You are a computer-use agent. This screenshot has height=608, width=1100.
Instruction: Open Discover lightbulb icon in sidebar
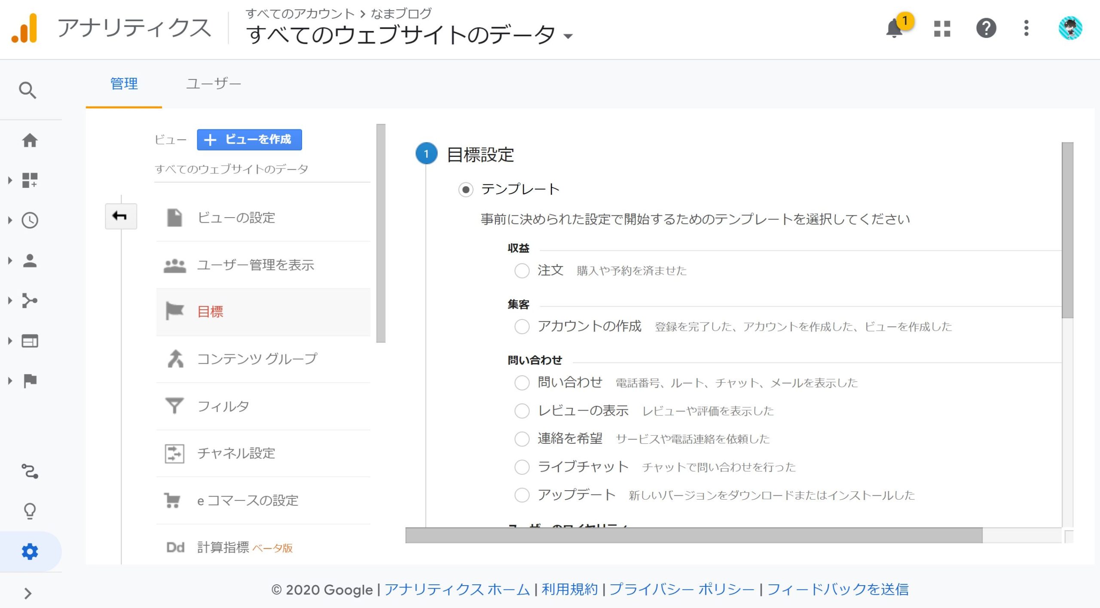click(x=30, y=511)
